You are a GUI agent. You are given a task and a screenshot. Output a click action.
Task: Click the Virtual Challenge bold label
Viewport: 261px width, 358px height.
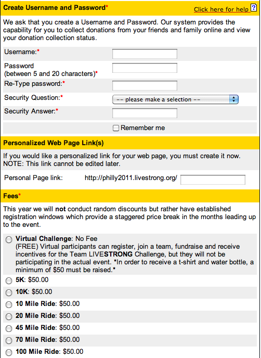(43, 239)
